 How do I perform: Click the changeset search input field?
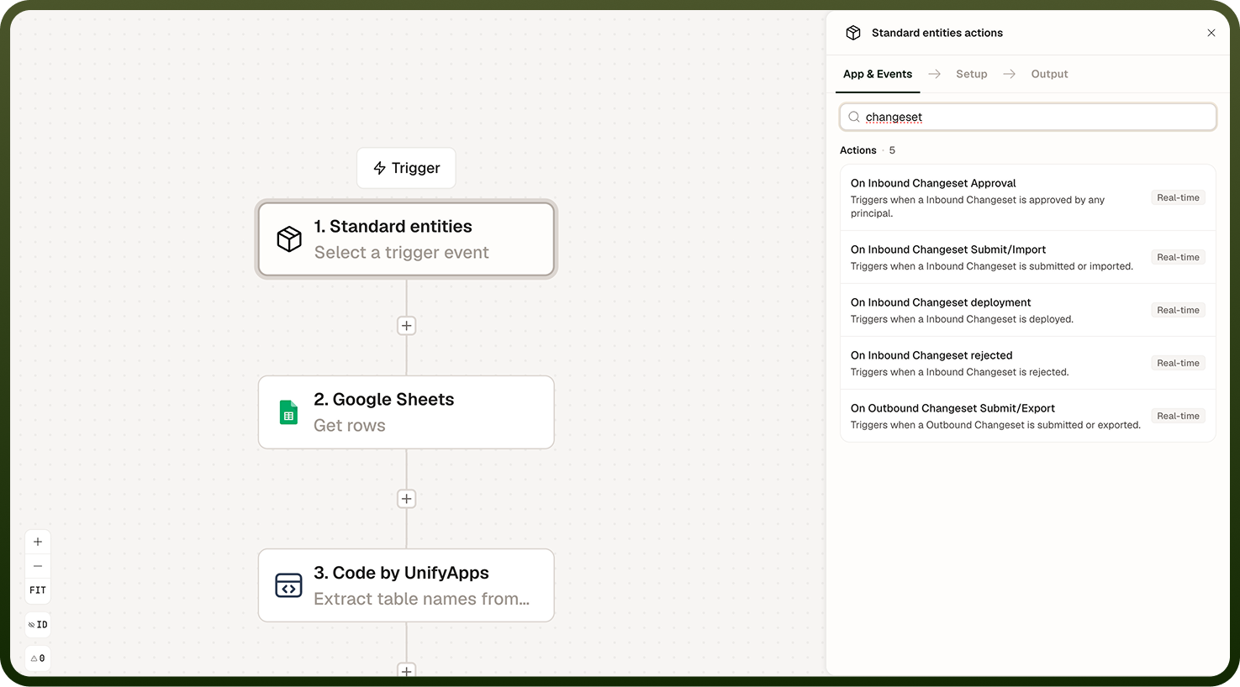(x=1028, y=117)
